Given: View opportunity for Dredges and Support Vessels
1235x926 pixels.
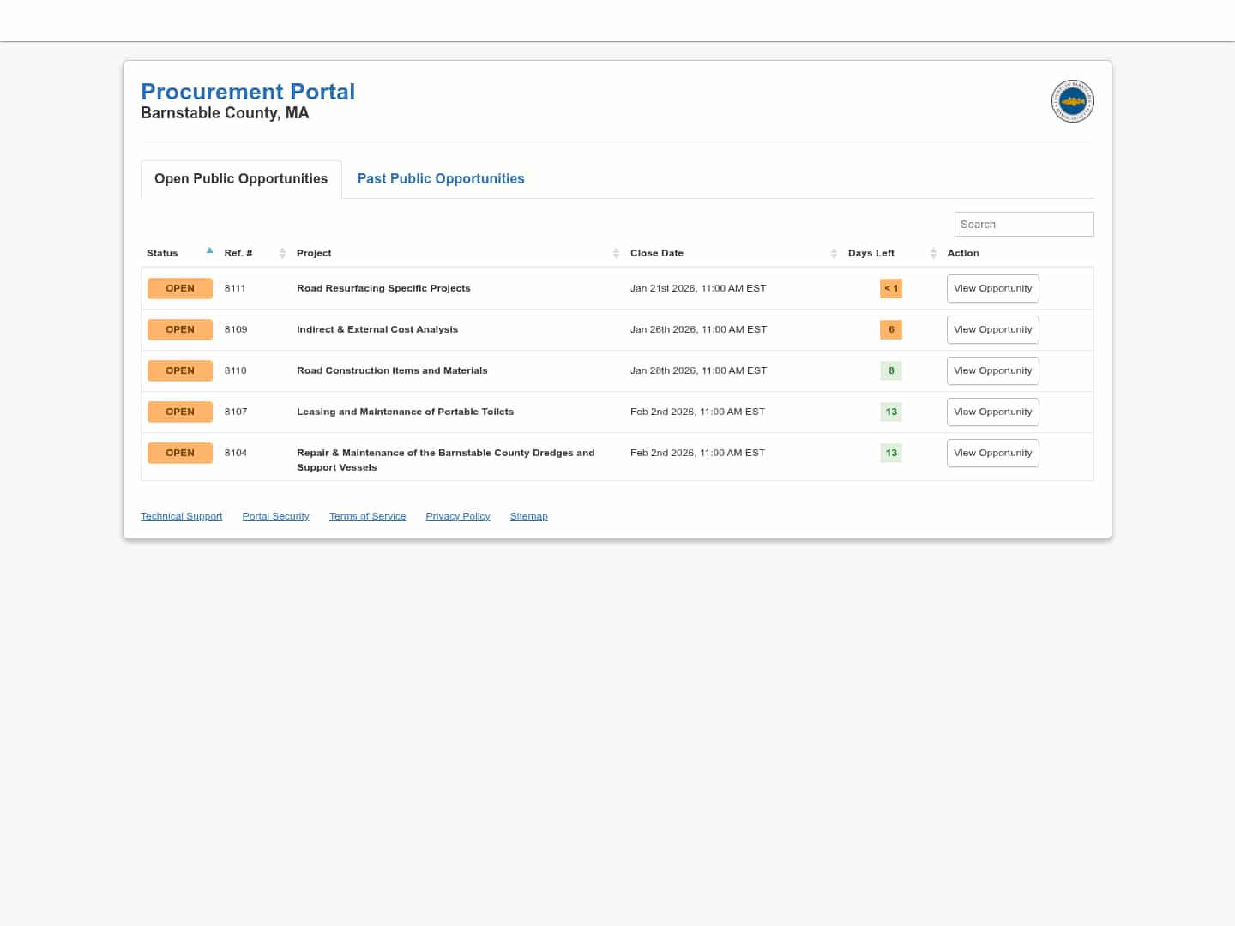Looking at the screenshot, I should coord(992,454).
